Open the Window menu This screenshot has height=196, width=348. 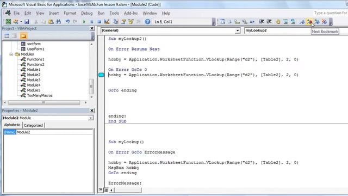pyautogui.click(x=150, y=13)
